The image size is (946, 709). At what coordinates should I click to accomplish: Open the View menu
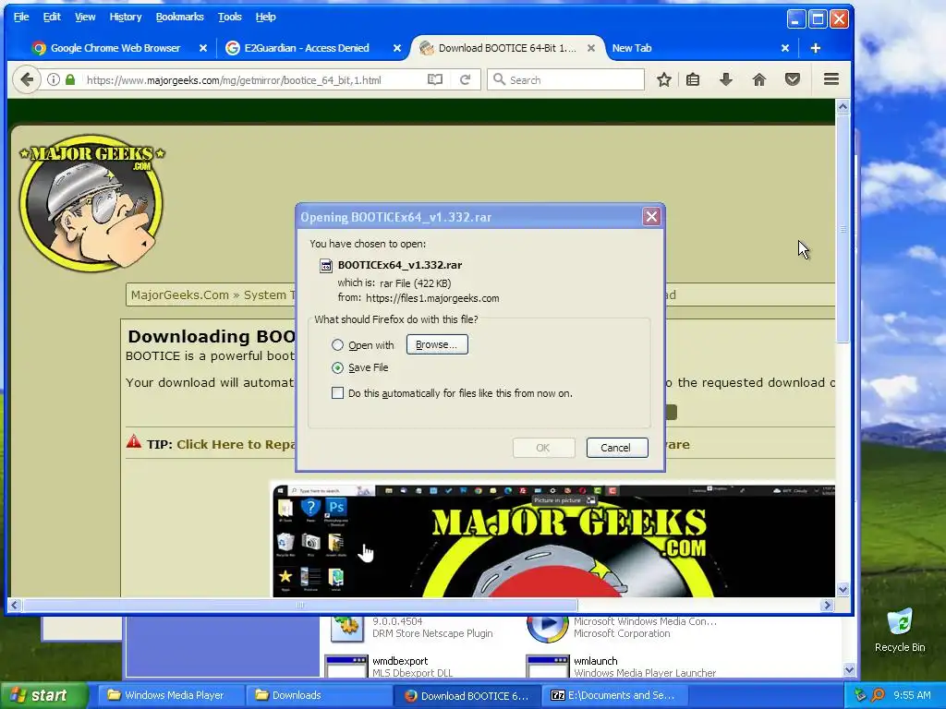85,17
